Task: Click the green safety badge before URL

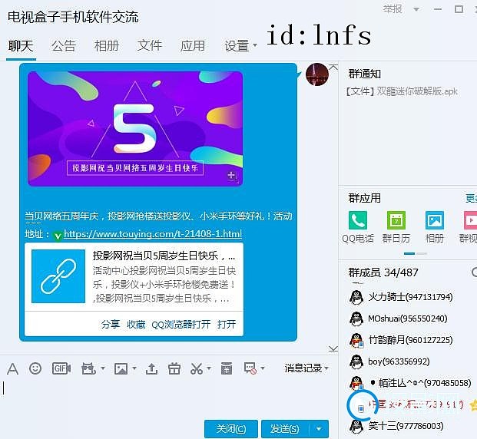Action: (58, 236)
